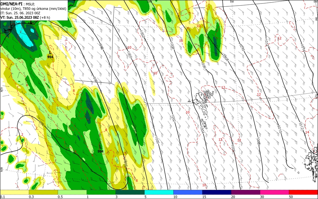Viewport: 318px width, 199px height.
Task: Click the red "14" temperature contour label
Action: tap(307, 132)
